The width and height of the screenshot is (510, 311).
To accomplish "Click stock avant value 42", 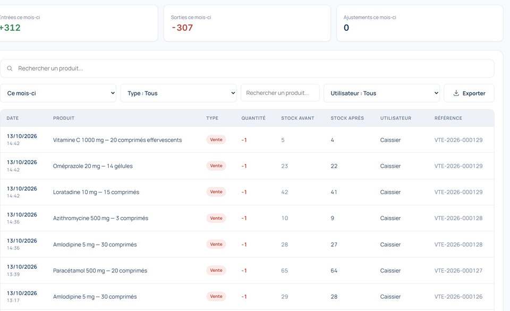I will pyautogui.click(x=285, y=192).
